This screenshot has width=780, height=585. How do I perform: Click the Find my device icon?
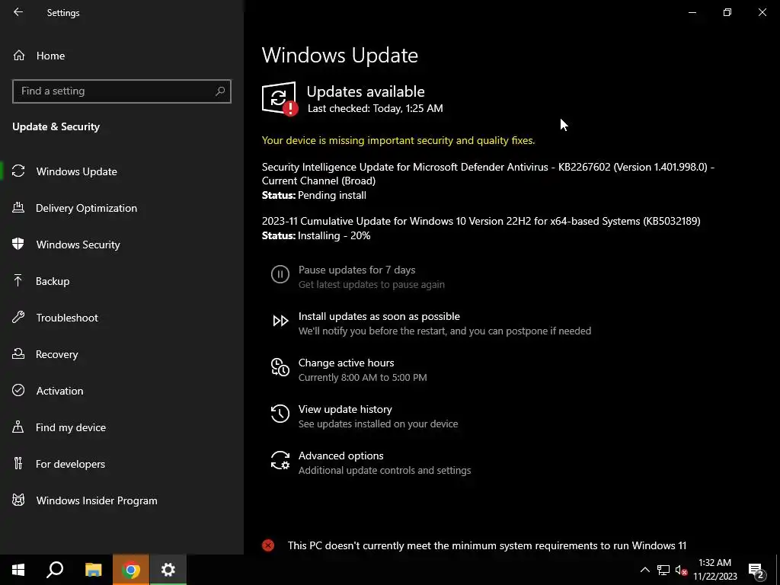(18, 427)
